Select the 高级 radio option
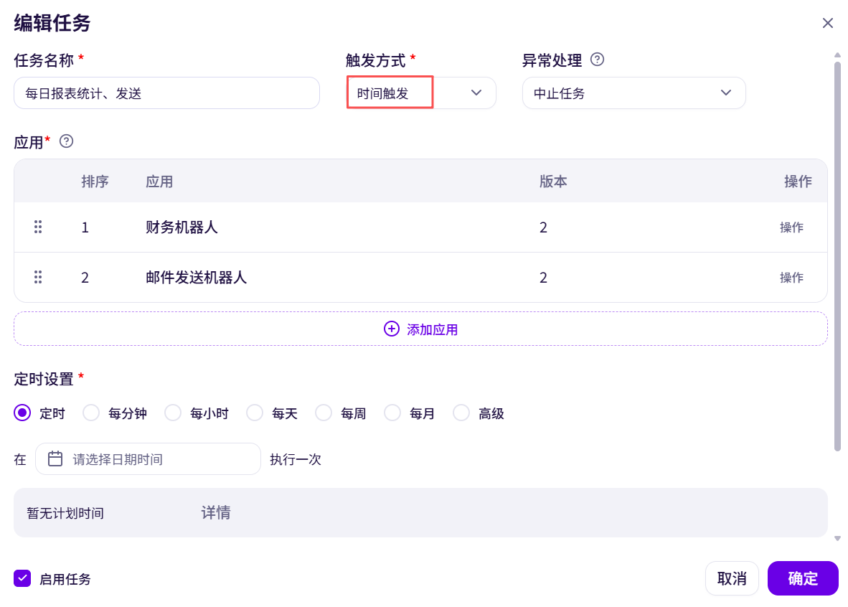This screenshot has width=848, height=607. point(461,413)
